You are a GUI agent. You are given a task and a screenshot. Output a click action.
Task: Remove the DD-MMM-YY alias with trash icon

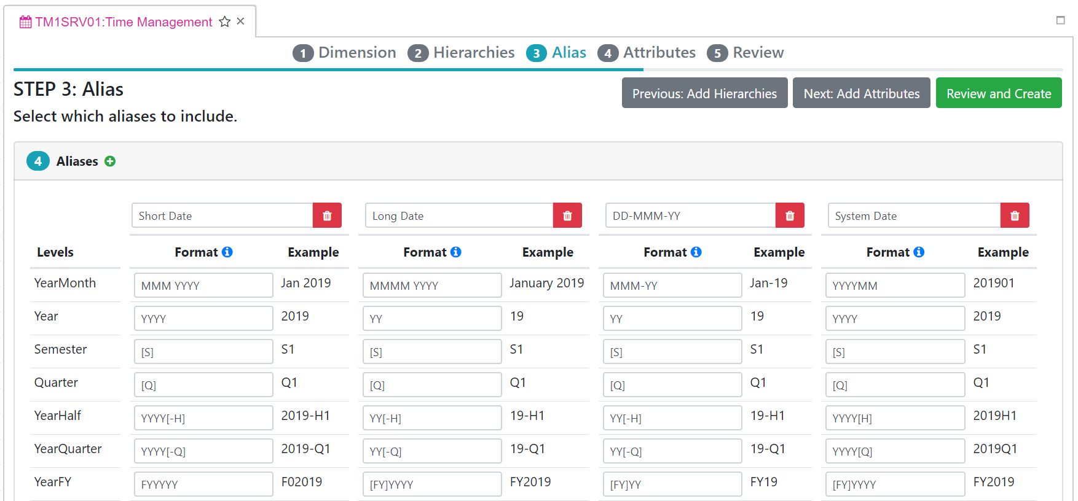pyautogui.click(x=790, y=216)
